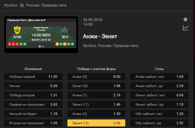Click ЗЕН team abbreviation in widget

(65, 37)
